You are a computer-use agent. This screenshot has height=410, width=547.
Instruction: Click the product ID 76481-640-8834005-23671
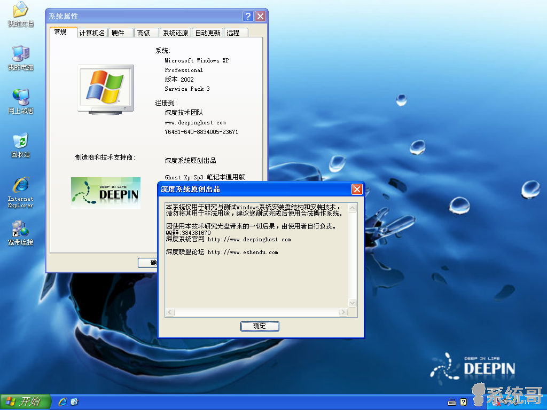tap(201, 132)
